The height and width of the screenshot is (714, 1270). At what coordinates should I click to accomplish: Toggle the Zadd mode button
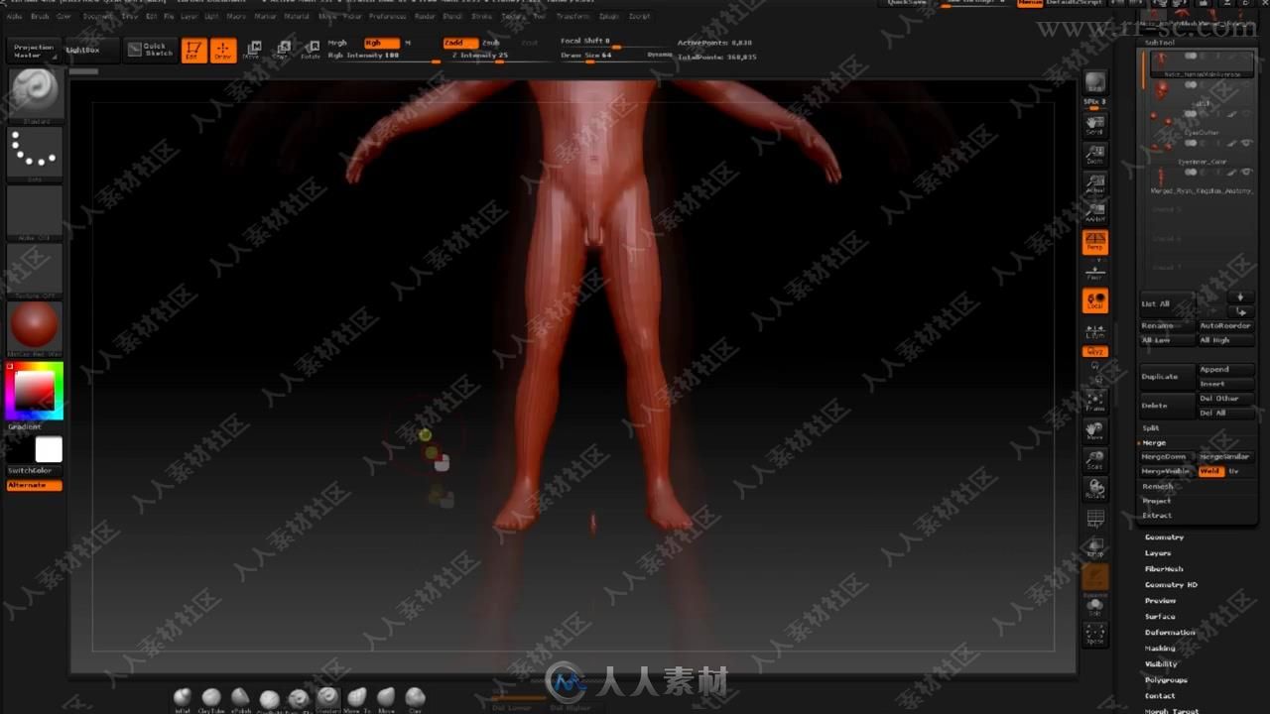pyautogui.click(x=459, y=44)
